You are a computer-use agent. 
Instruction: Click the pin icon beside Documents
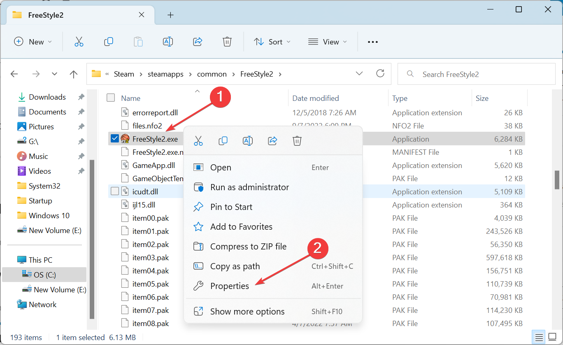click(81, 112)
